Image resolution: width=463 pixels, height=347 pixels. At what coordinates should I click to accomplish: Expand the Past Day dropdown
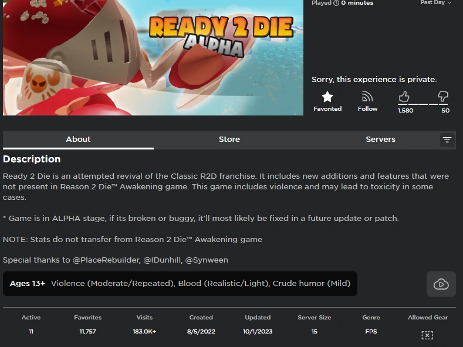pos(436,3)
